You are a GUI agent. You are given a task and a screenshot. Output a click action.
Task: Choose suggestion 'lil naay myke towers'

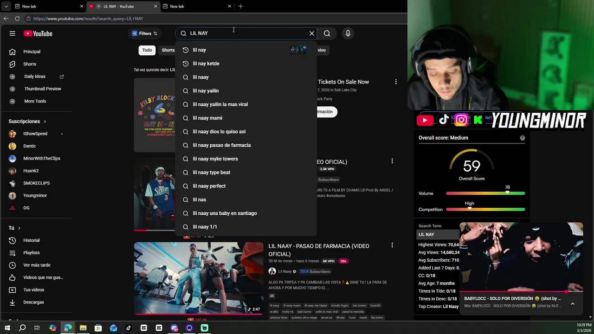(246, 159)
